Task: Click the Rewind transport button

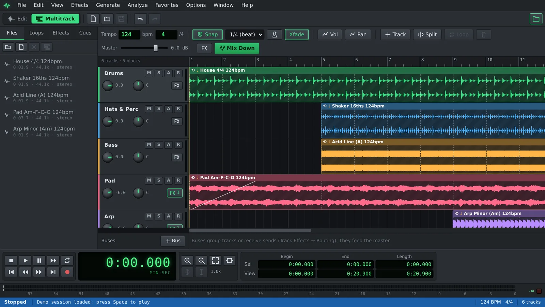Action: [25, 272]
